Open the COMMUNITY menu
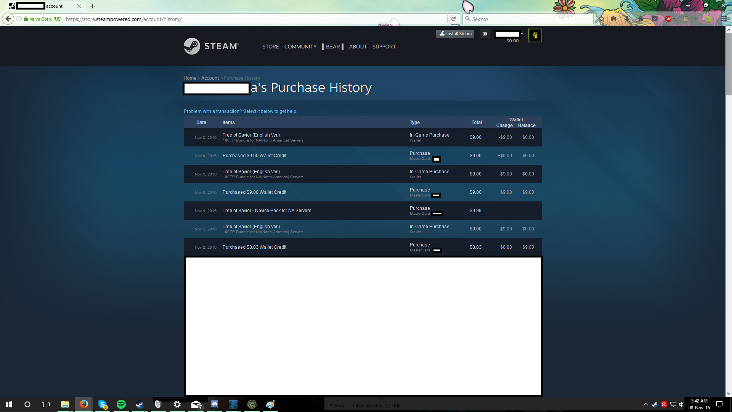The height and width of the screenshot is (412, 732). pyautogui.click(x=300, y=47)
